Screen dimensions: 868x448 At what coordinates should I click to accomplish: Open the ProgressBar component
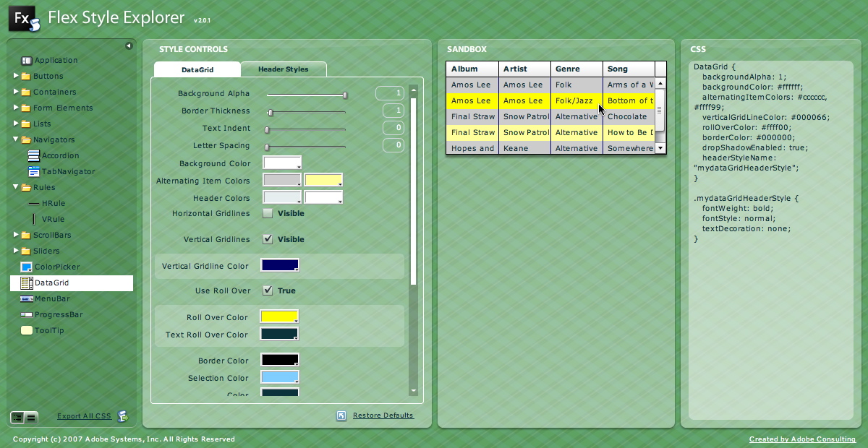58,315
